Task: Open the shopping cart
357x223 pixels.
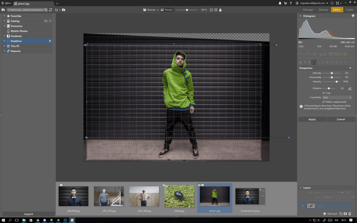Action: [x=285, y=3]
